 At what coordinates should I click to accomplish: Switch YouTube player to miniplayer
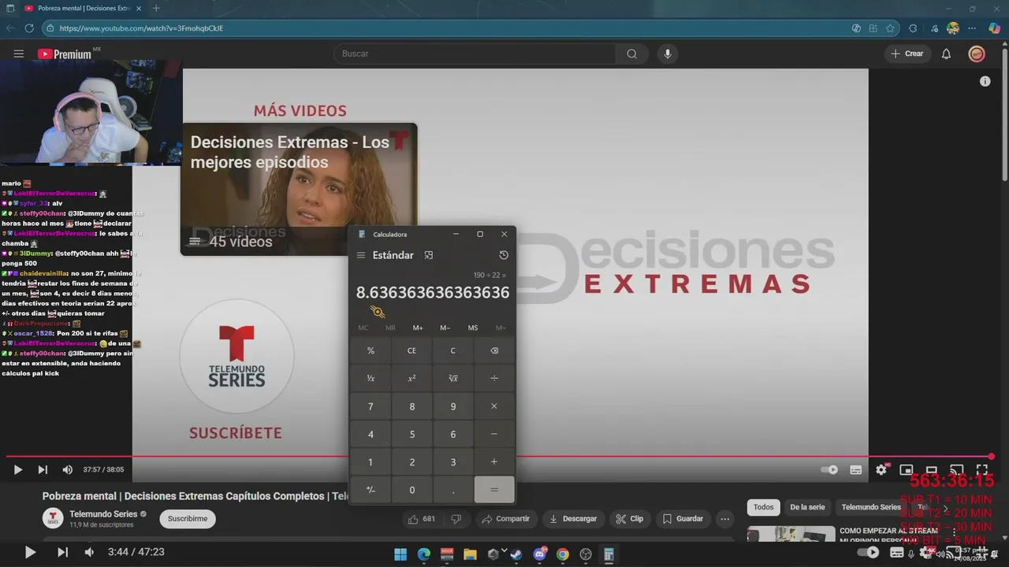907,469
